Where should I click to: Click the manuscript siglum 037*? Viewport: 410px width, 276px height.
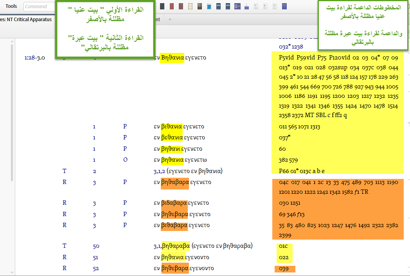pyautogui.click(x=284, y=137)
